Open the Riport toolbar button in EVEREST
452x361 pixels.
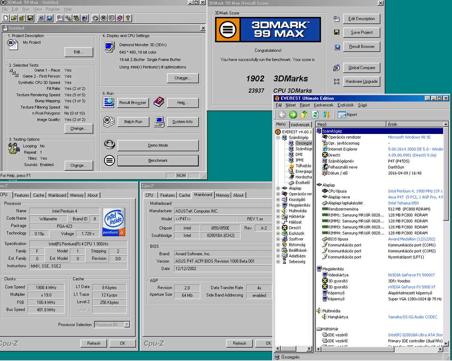click(x=347, y=115)
